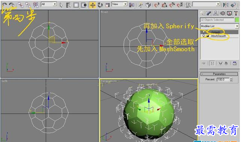The image size is (241, 142).
Task: Toggle the Percent Snap
Action: (172, 5)
